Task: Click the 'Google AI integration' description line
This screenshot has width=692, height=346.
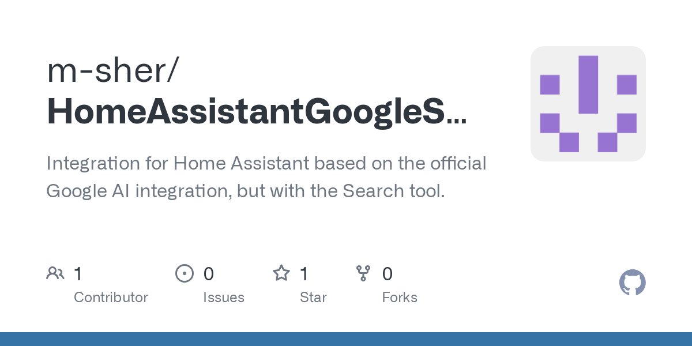Action: [x=245, y=190]
